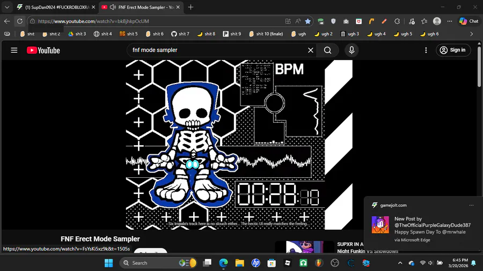Open the favorites bar leftmost icon
483x271 pixels.
[x=7, y=34]
